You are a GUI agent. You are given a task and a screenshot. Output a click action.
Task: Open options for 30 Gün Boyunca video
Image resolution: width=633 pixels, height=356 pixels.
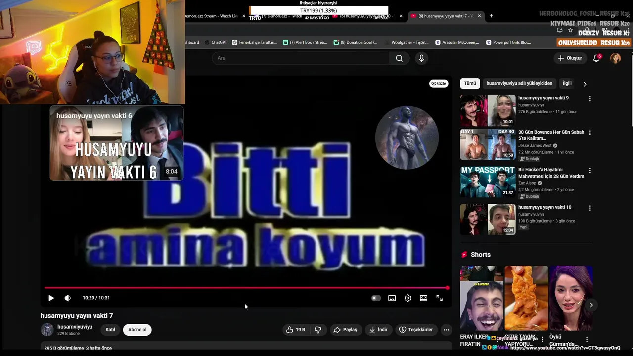tap(589, 133)
